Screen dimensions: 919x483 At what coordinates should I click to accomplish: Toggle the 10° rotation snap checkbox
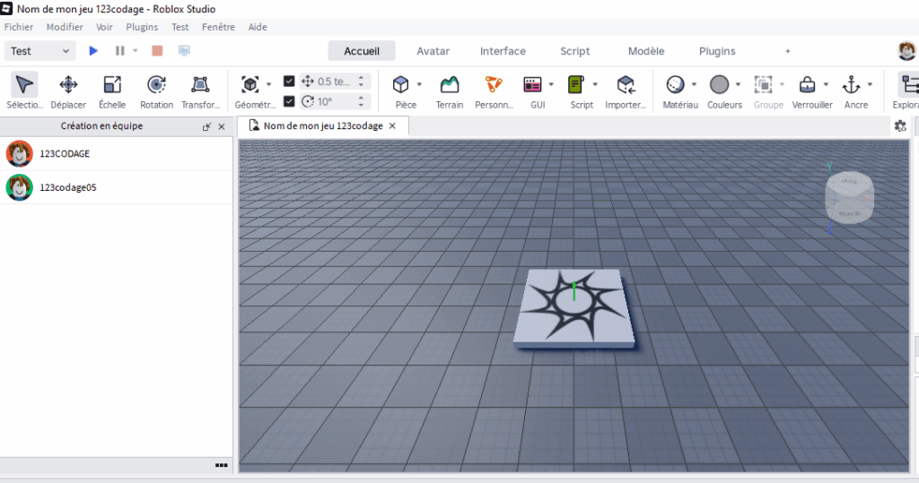coord(289,101)
